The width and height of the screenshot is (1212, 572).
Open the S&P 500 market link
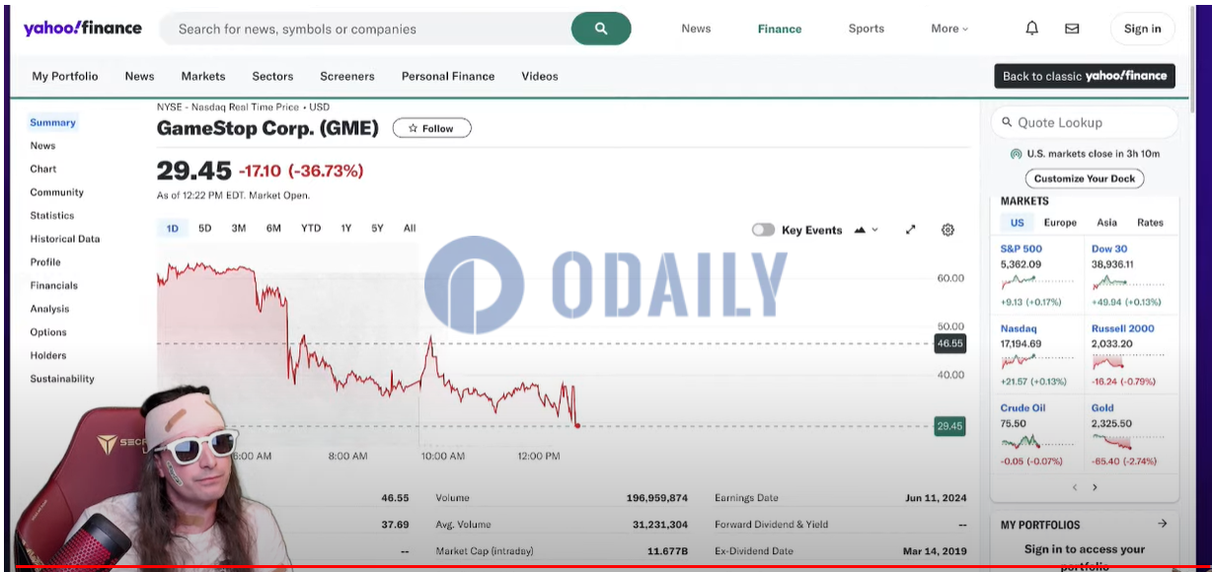(1022, 249)
